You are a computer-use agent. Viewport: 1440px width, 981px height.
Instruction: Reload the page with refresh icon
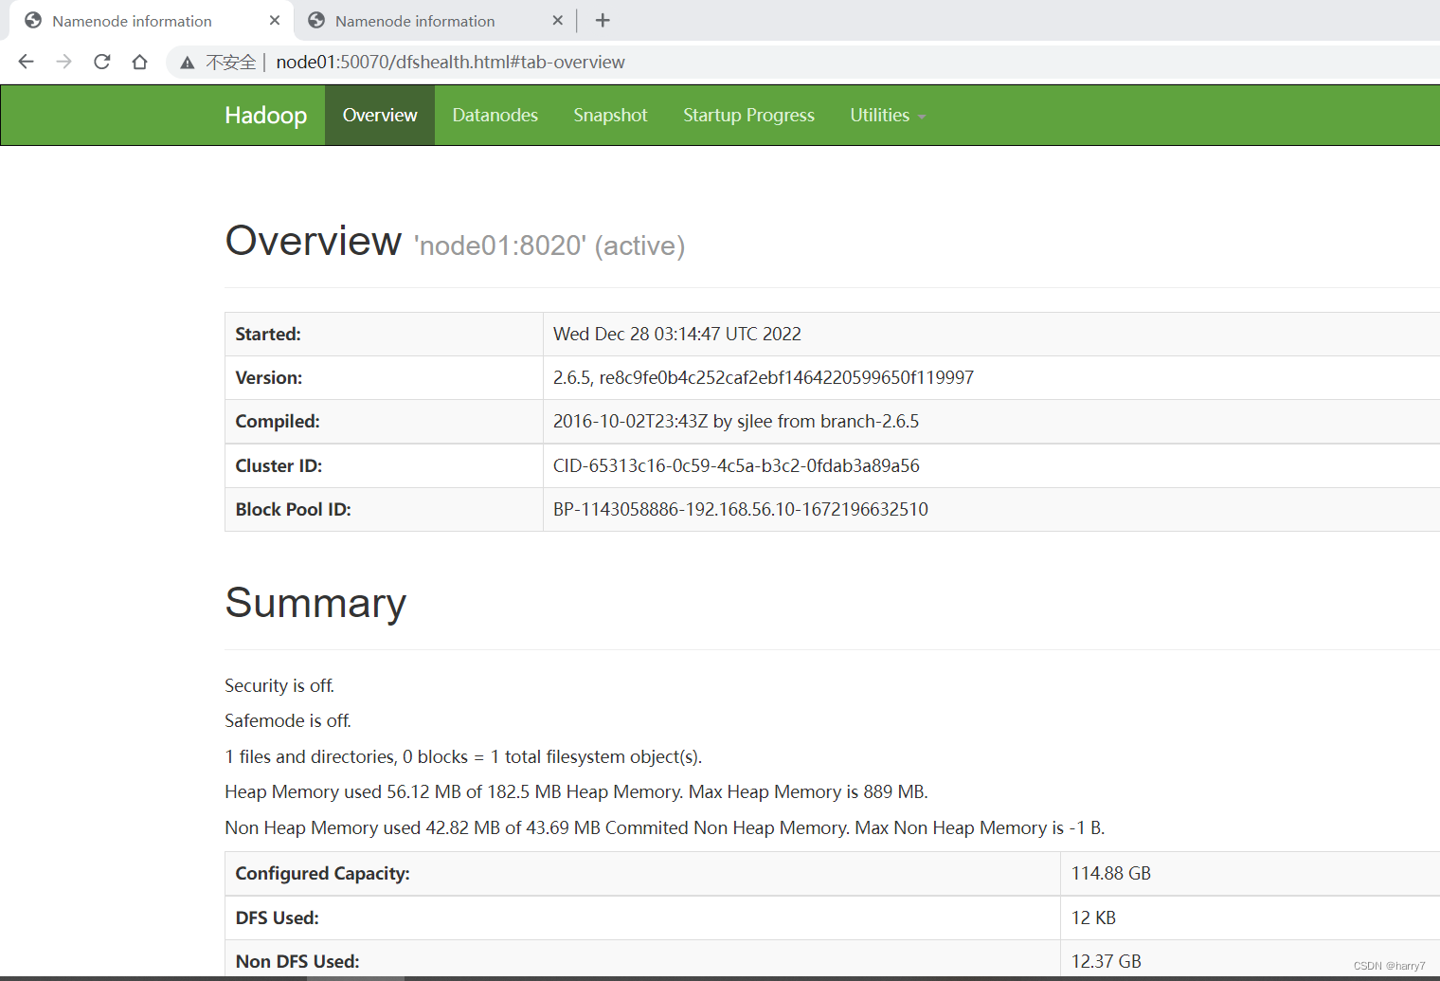point(101,62)
